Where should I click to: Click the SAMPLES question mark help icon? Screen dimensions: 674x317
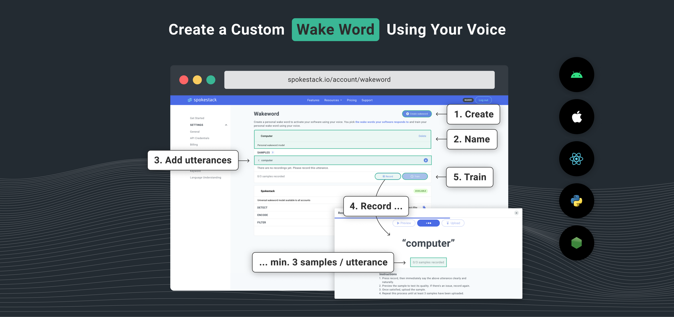tap(273, 153)
